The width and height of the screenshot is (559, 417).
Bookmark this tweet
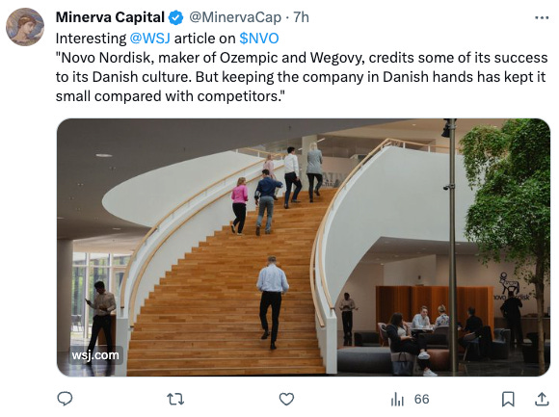coord(508,400)
